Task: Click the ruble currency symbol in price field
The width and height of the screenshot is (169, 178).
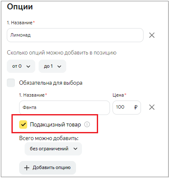Action: 136,107
